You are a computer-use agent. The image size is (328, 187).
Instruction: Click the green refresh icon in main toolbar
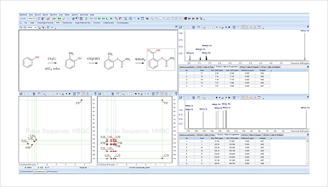click(x=86, y=19)
